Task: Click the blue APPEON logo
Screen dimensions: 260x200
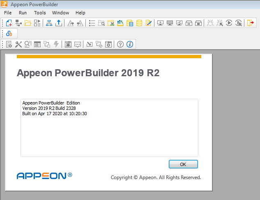Action: (x=44, y=176)
